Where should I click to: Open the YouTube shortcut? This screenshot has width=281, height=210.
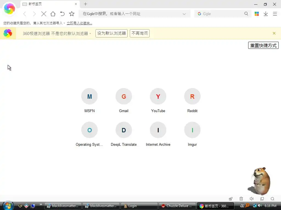(158, 100)
